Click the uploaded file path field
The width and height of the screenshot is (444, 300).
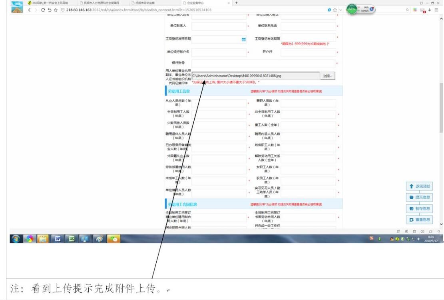pos(256,76)
